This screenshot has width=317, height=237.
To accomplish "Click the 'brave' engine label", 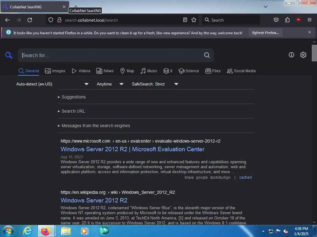I will point(189,177).
